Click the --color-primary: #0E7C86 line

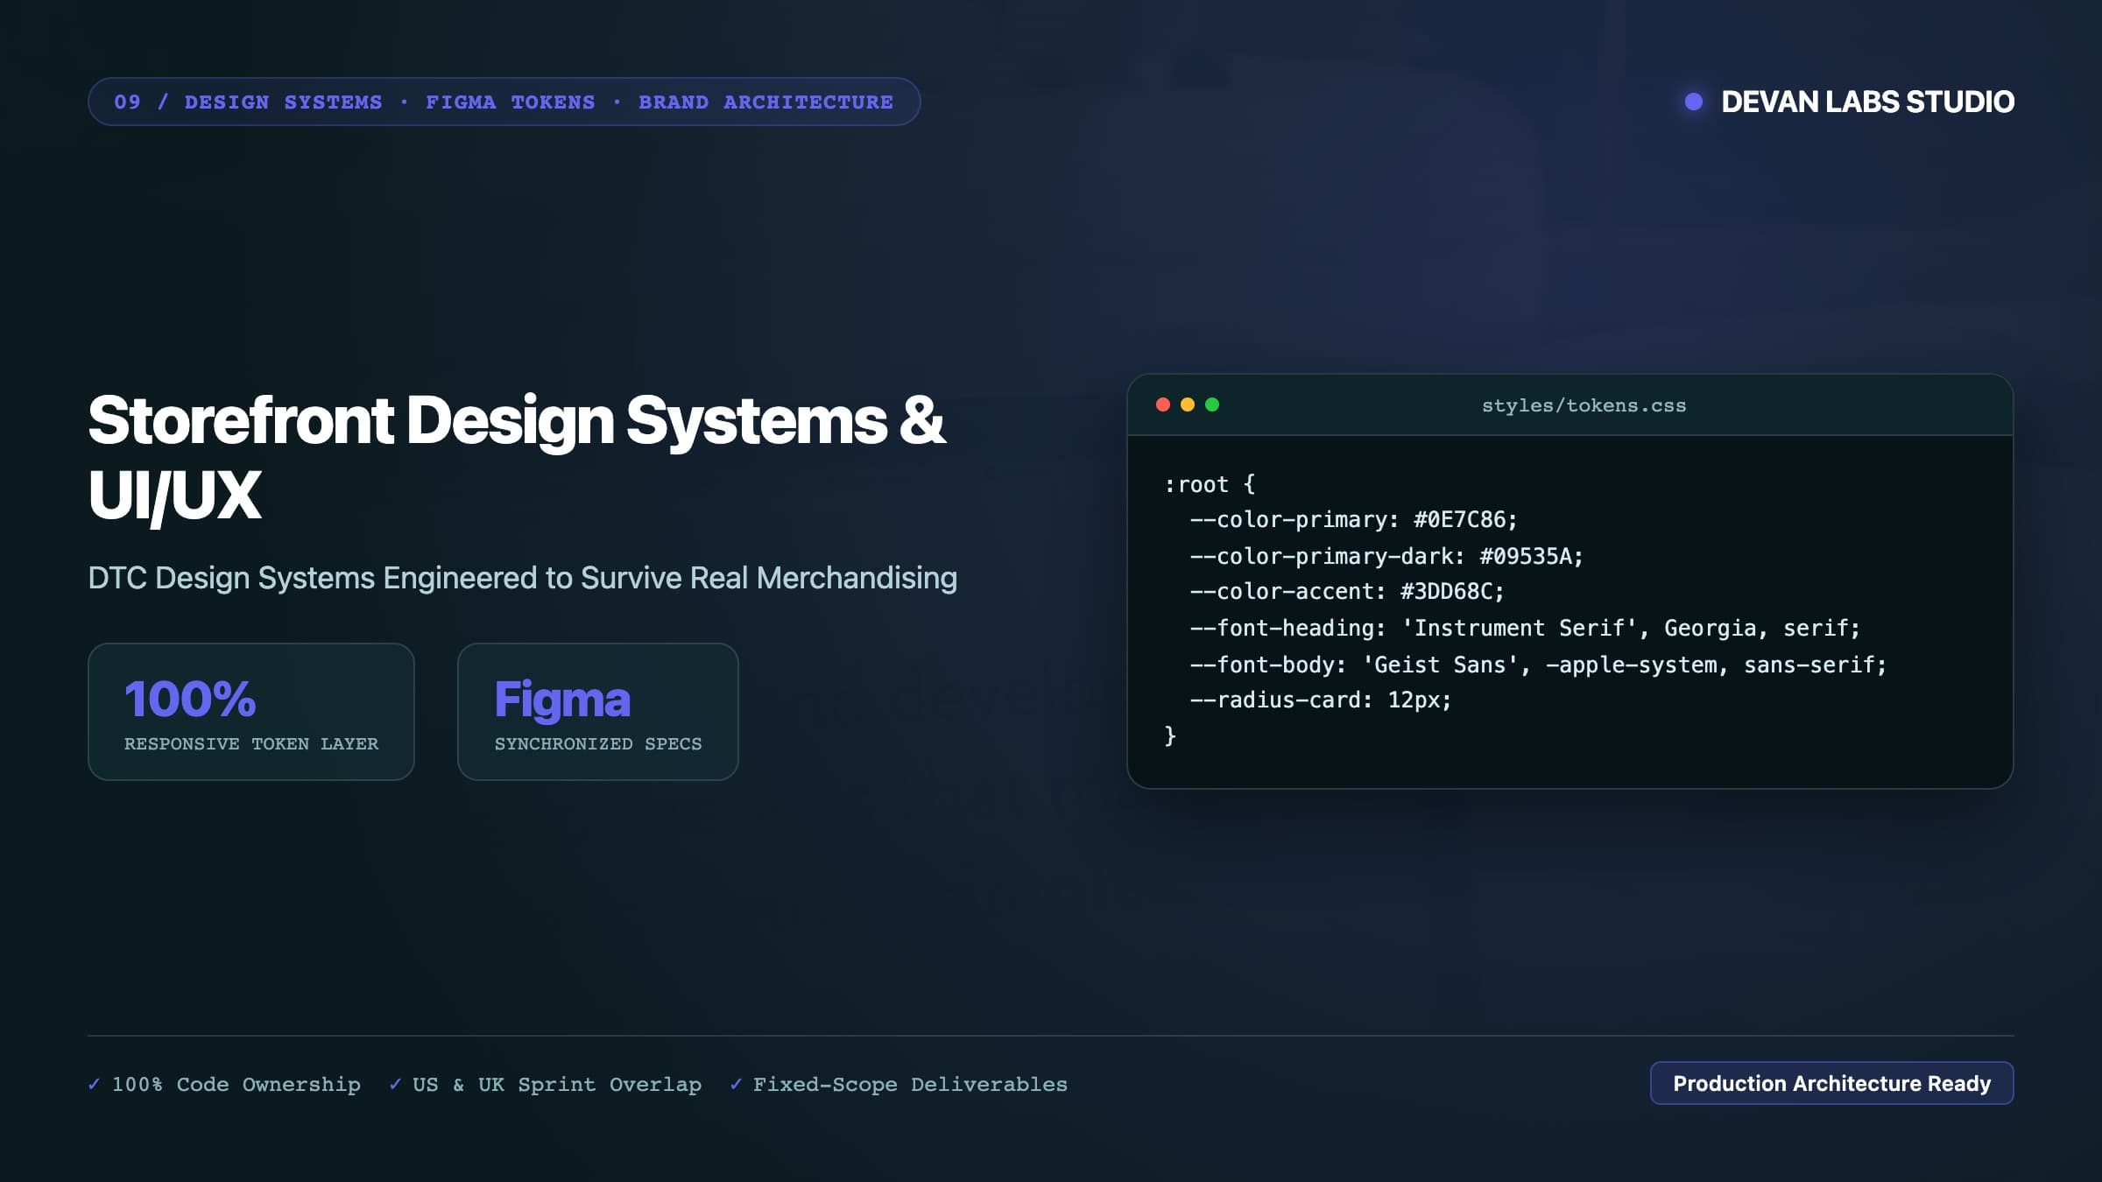point(1353,520)
